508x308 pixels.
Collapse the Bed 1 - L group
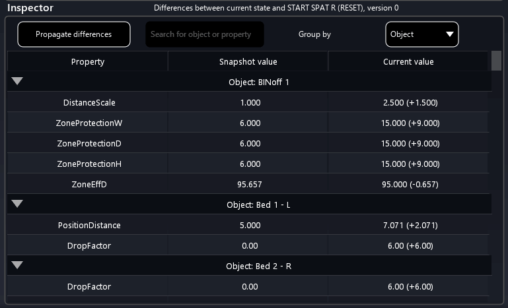17,204
